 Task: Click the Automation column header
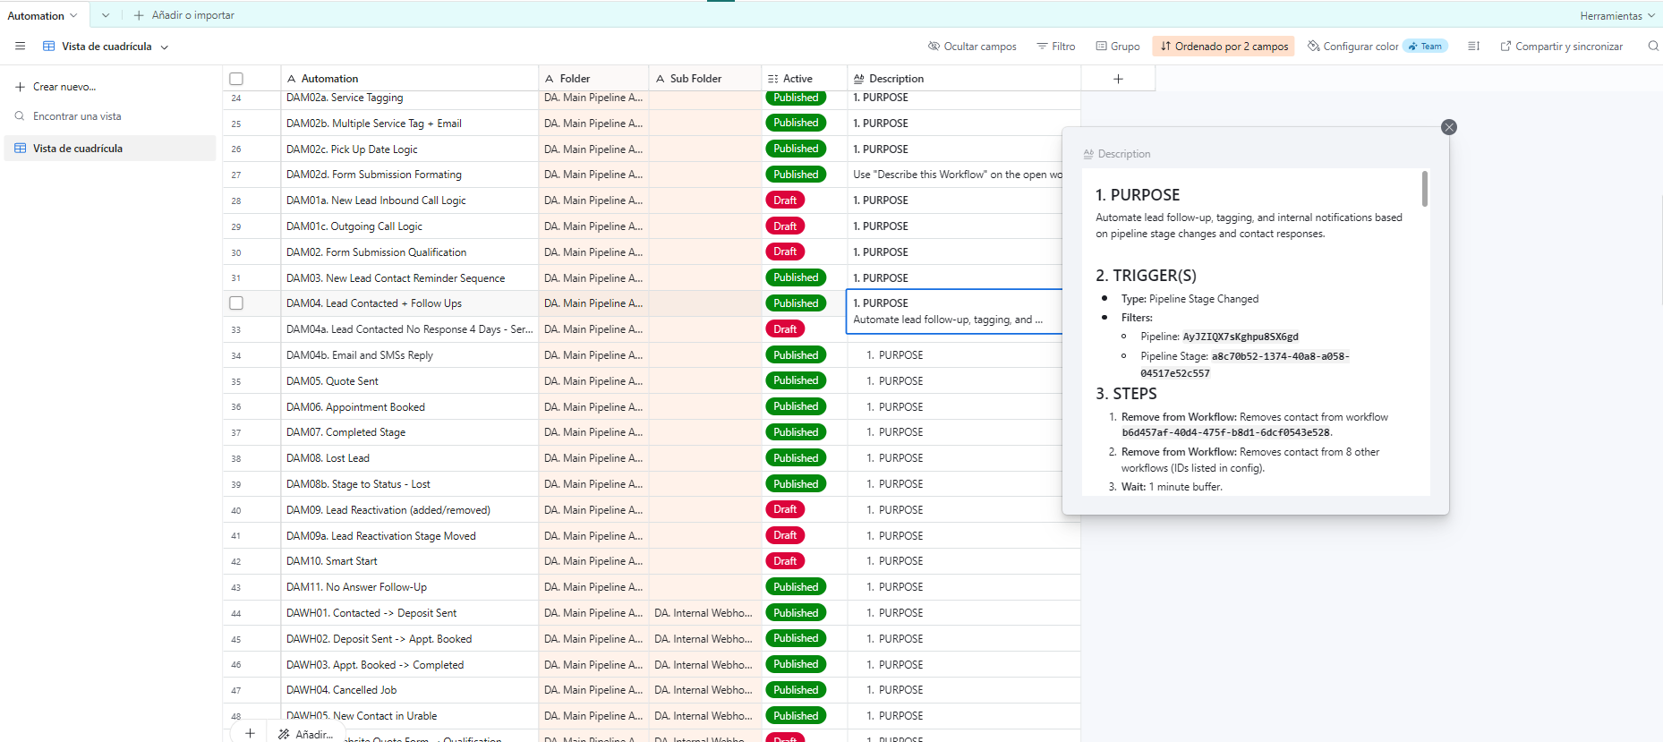409,79
